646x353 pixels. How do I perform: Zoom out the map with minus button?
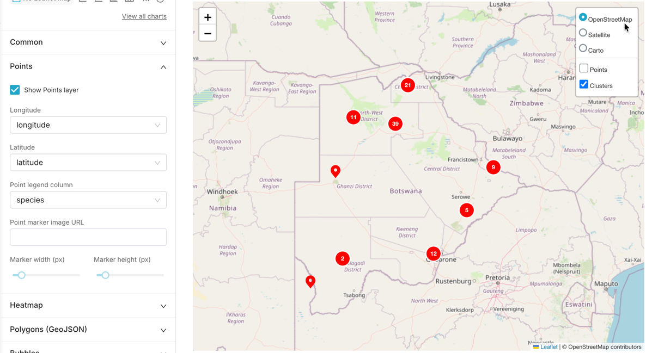coord(208,33)
